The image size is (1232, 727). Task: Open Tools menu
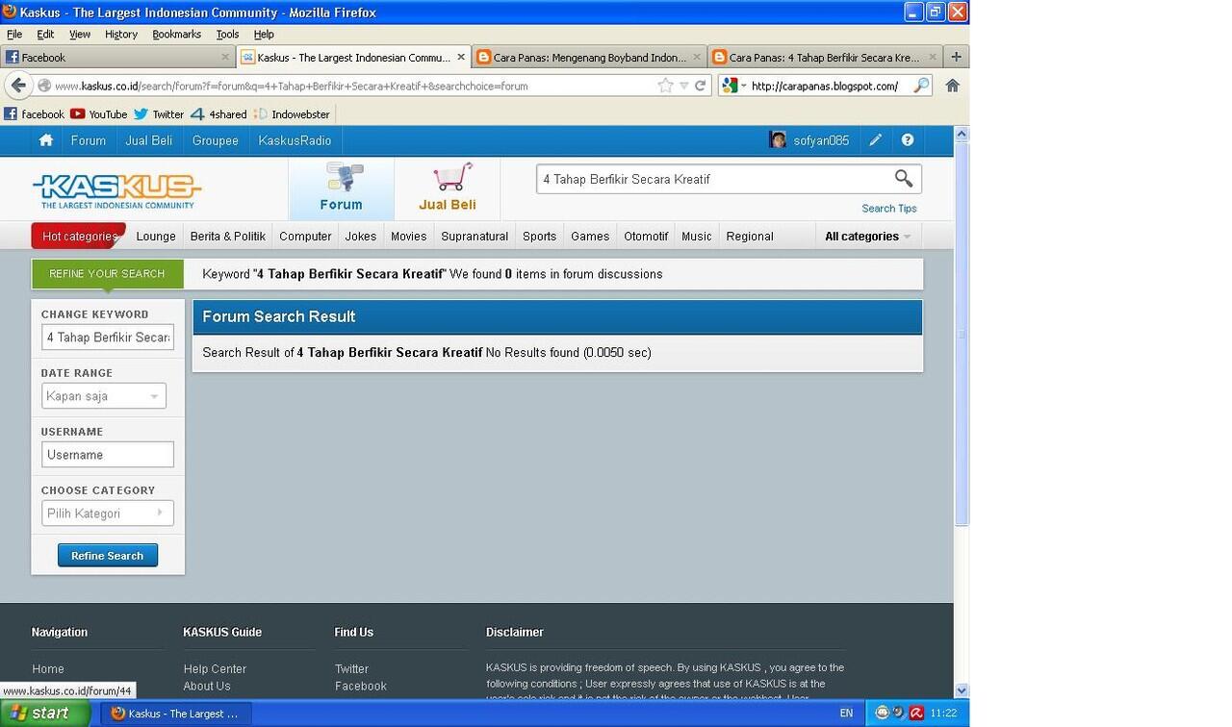pyautogui.click(x=227, y=34)
